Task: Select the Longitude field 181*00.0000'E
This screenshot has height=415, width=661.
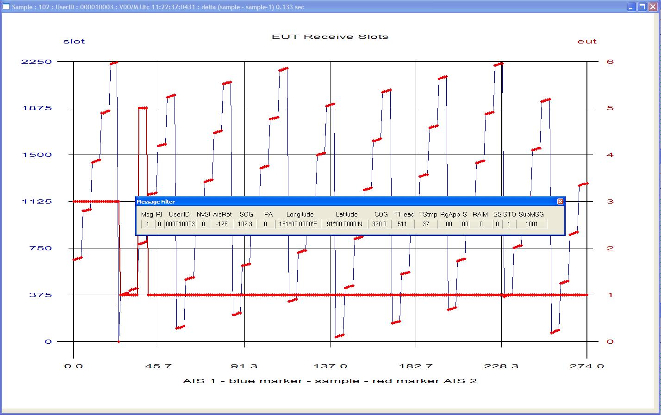Action: (299, 224)
